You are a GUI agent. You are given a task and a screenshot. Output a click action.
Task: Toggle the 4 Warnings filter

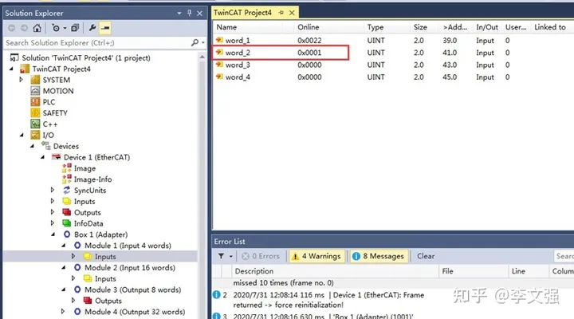click(317, 256)
